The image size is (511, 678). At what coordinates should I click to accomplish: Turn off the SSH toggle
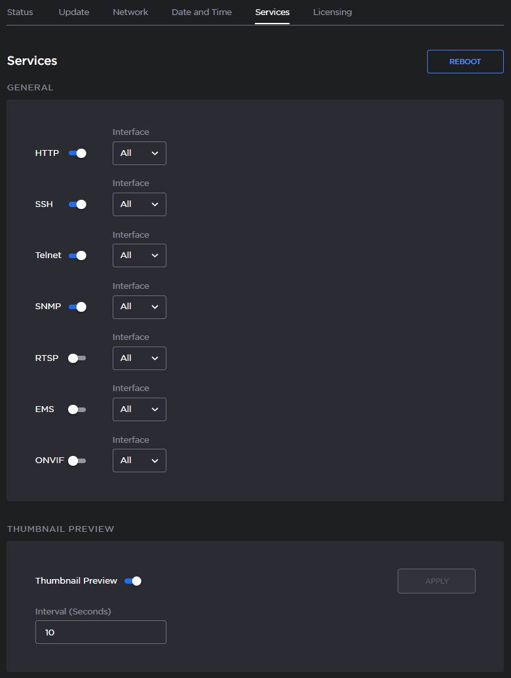[x=77, y=204]
